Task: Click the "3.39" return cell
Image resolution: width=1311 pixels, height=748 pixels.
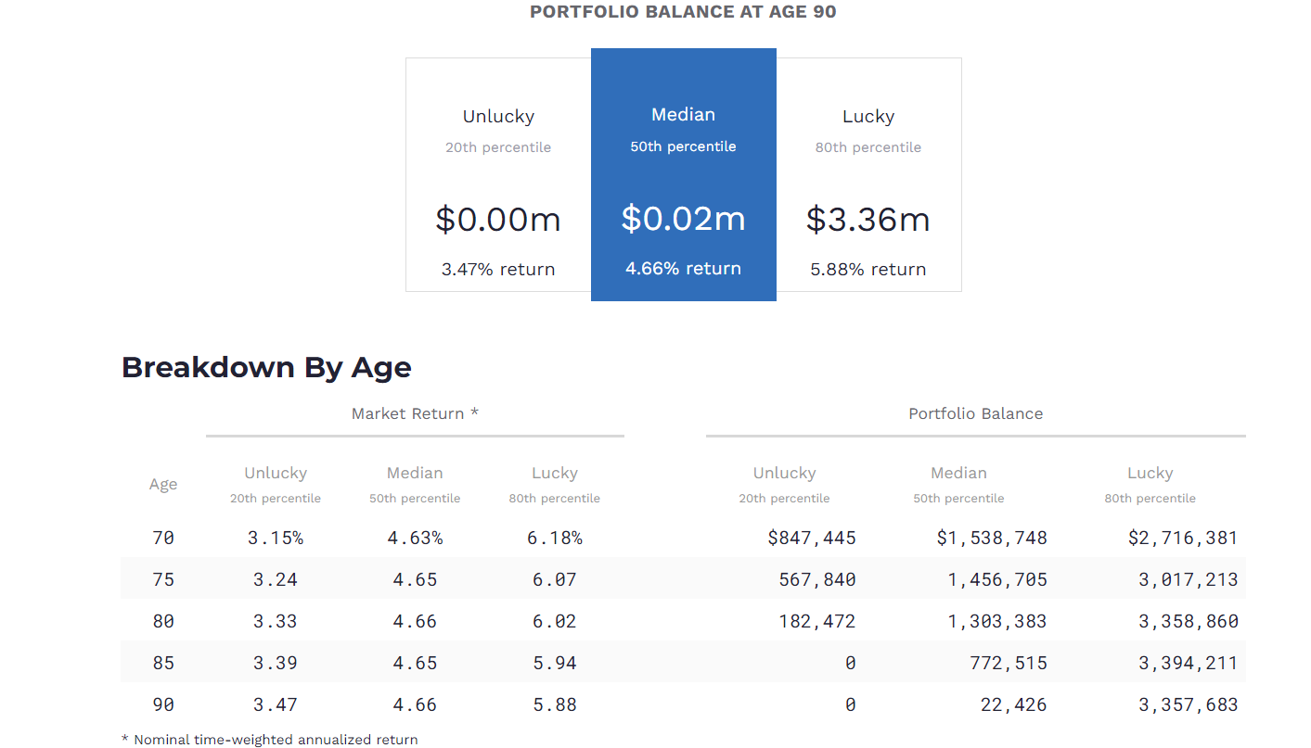Action: pyautogui.click(x=276, y=663)
